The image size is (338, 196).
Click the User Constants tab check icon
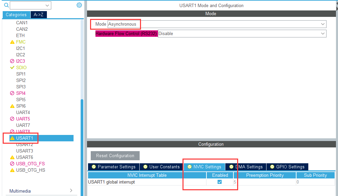click(145, 167)
